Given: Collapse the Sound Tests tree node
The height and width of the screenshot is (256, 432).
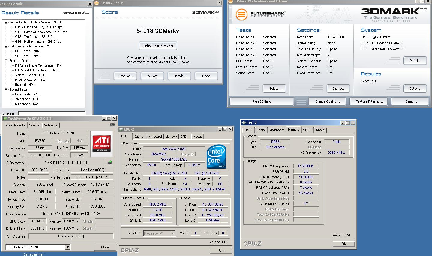Looking at the screenshot, I should [x=6, y=89].
